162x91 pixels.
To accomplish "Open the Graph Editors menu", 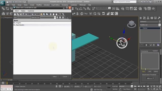I will click(x=55, y=5).
